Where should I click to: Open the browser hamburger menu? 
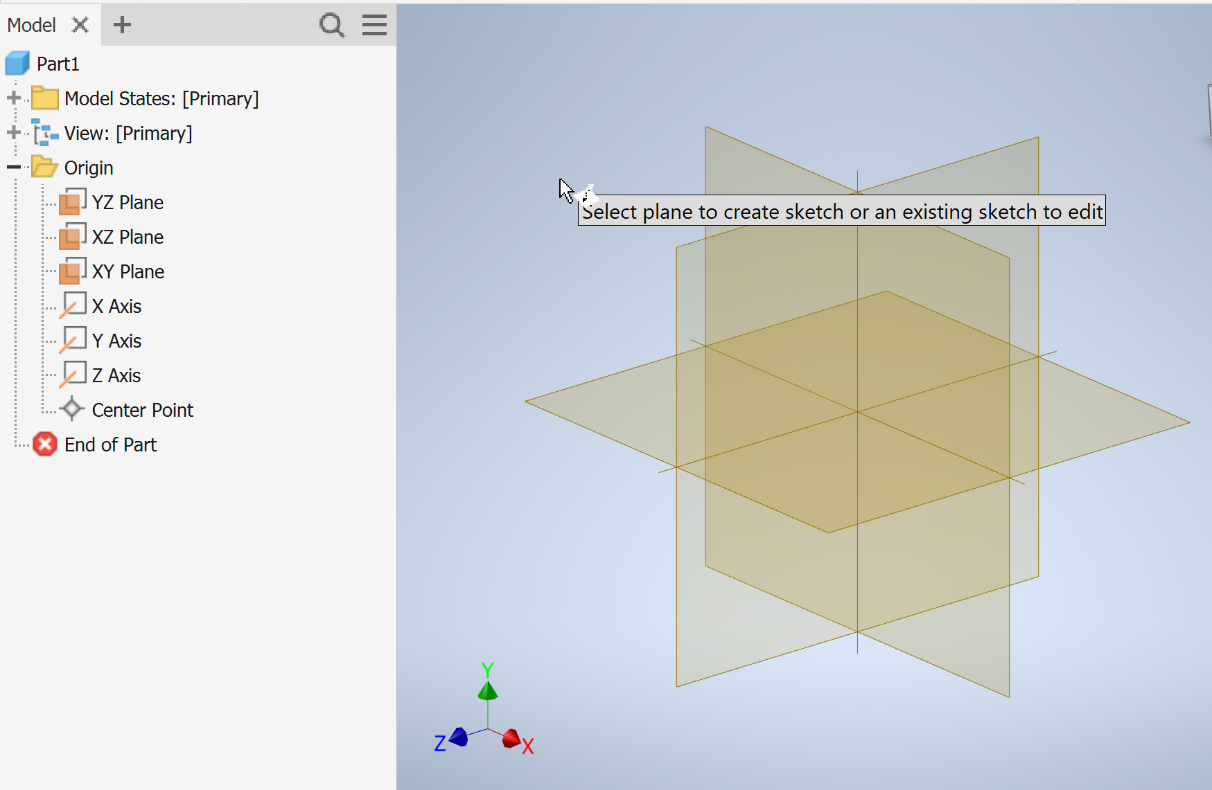tap(375, 25)
